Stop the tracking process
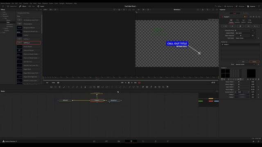Image resolution: width=262 pixels, height=147 pixels. tap(240, 26)
